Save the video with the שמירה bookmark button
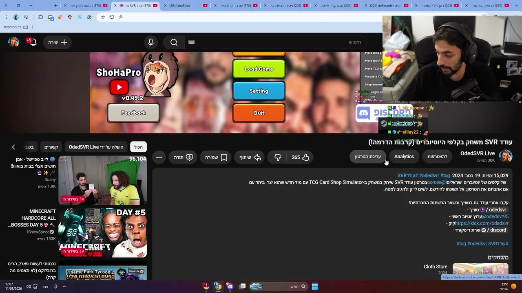 click(216, 157)
